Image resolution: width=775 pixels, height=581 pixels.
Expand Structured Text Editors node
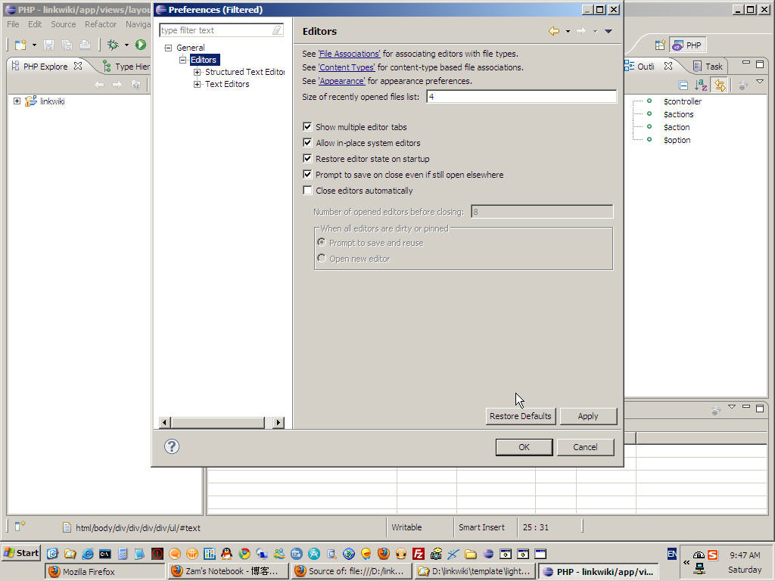coord(197,72)
